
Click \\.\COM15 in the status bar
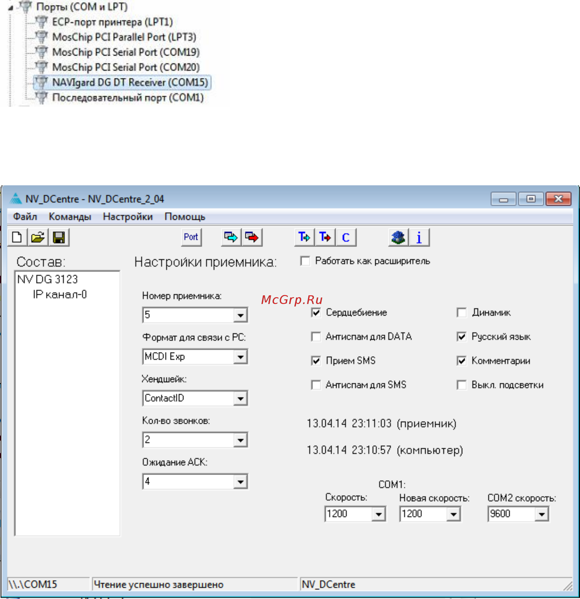tap(33, 584)
